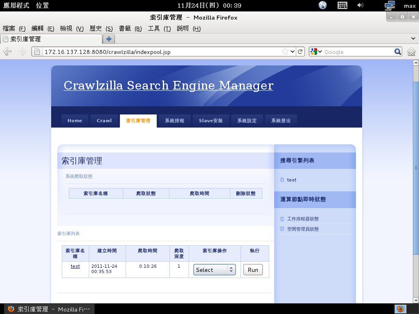This screenshot has height=314, width=419.
Task: Click the 系統爬取狀態 section label
Action: point(79,176)
